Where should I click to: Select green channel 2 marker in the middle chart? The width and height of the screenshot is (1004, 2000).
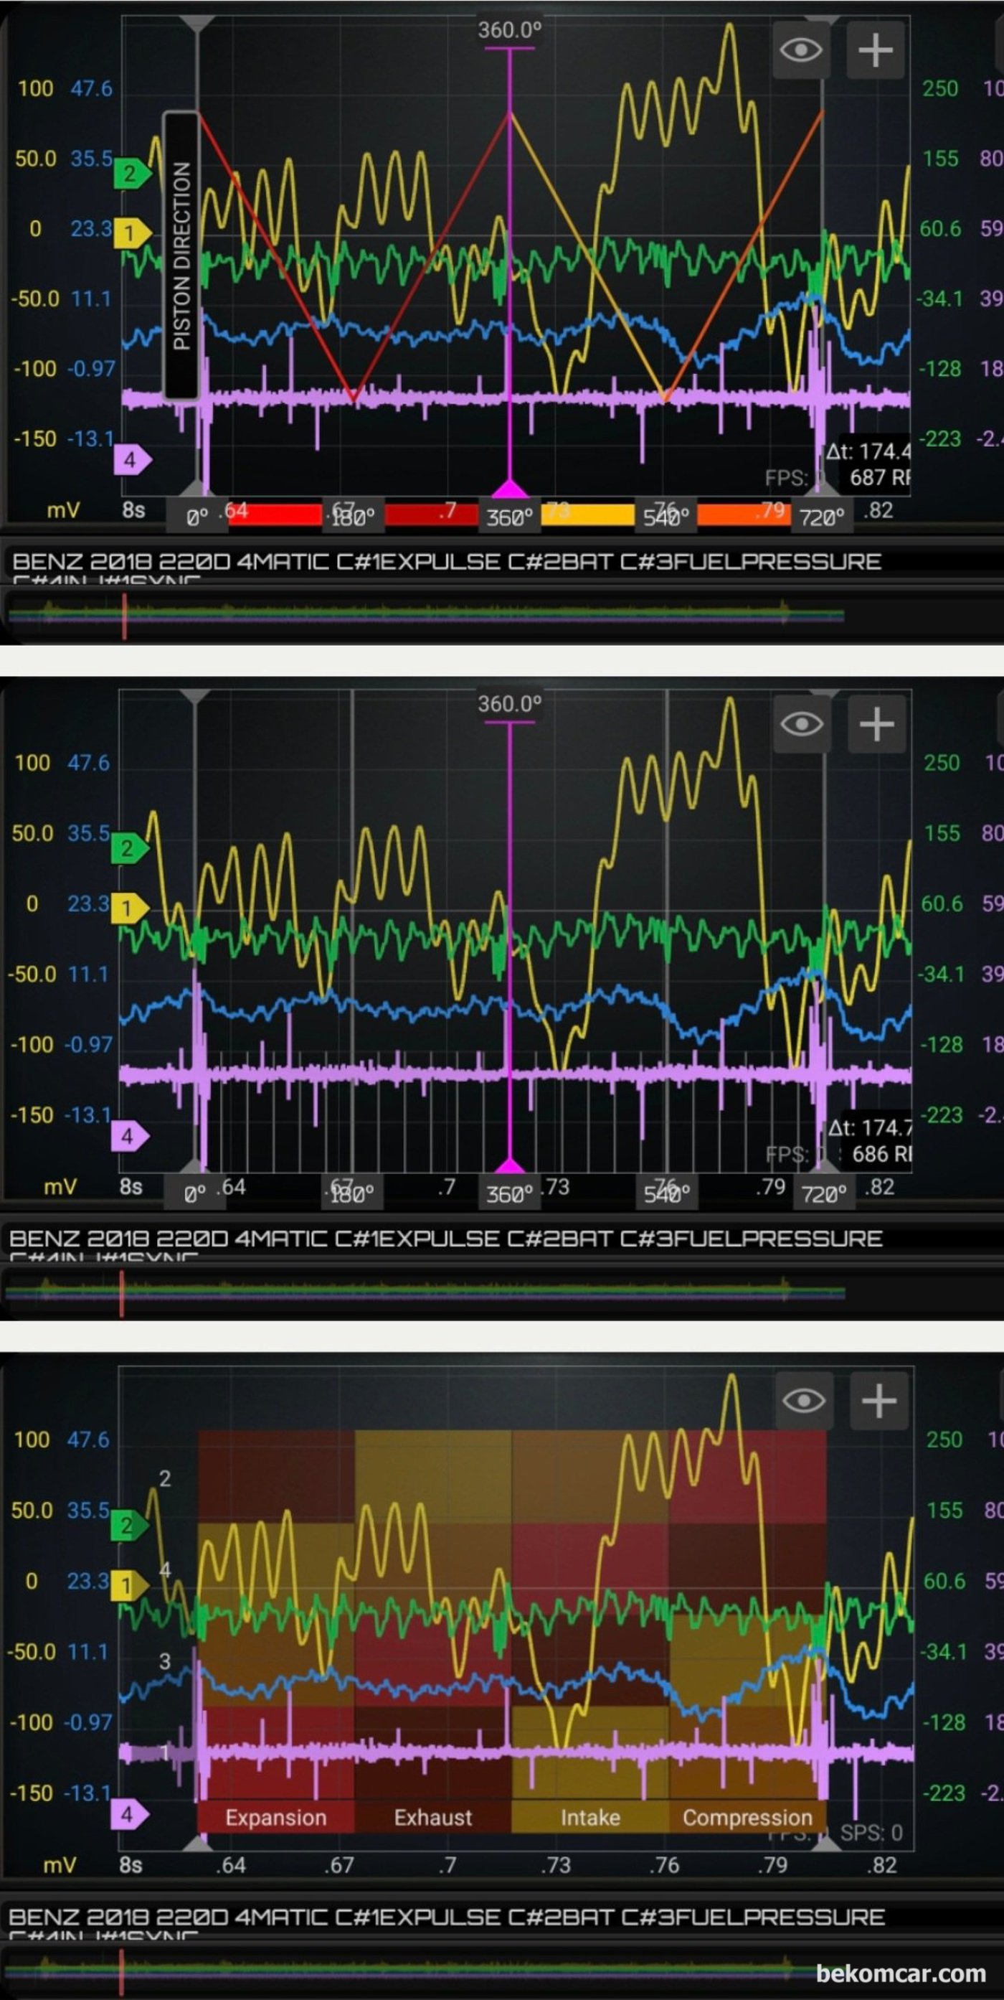(x=129, y=848)
